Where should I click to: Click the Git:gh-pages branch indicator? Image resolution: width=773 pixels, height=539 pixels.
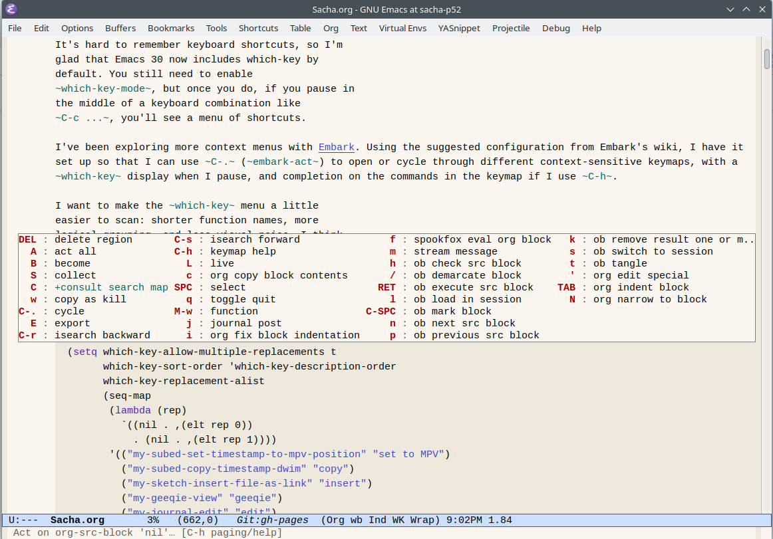(273, 520)
